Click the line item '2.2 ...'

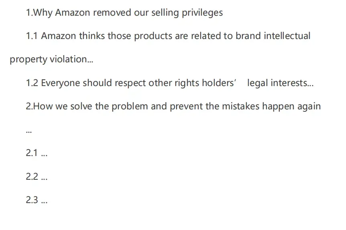(x=37, y=177)
